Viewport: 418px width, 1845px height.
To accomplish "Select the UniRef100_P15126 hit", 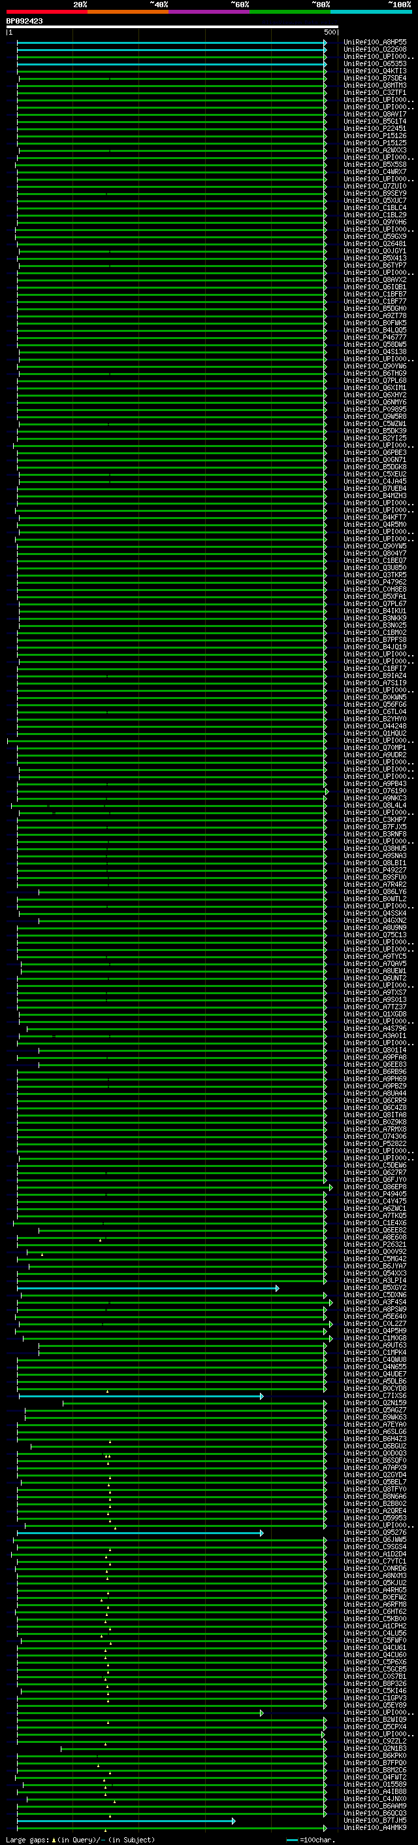I will 375,136.
